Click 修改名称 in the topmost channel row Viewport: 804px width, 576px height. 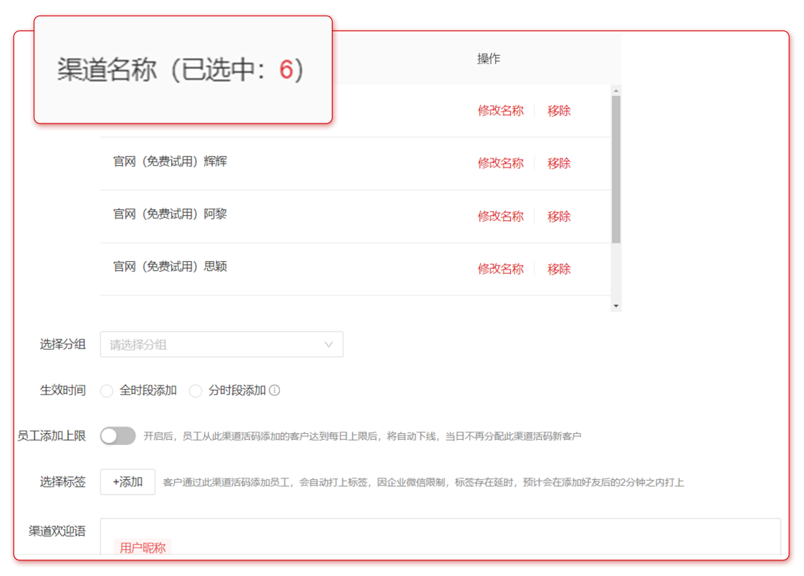point(500,109)
